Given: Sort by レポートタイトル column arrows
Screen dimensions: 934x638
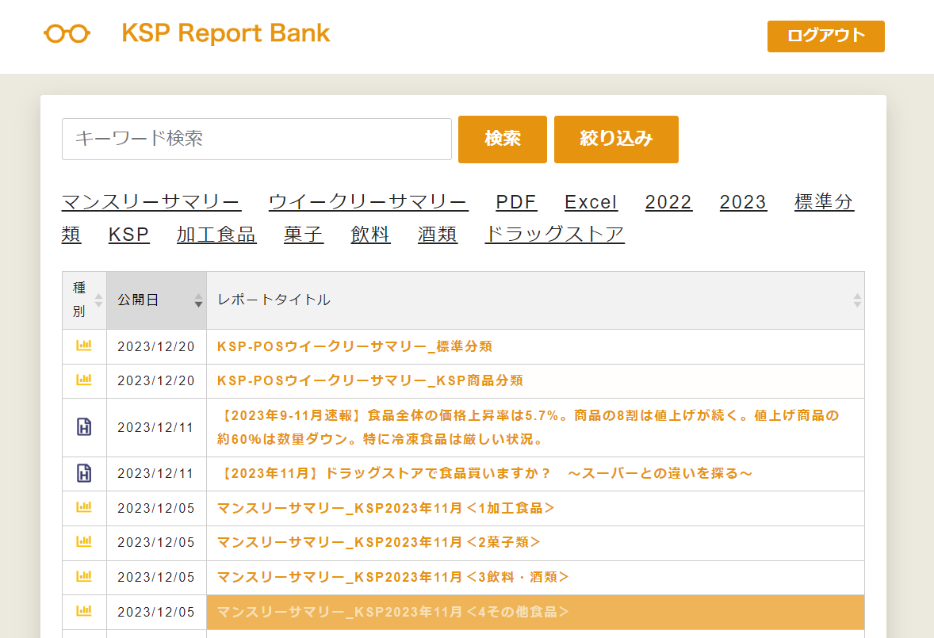Looking at the screenshot, I should pyautogui.click(x=857, y=300).
